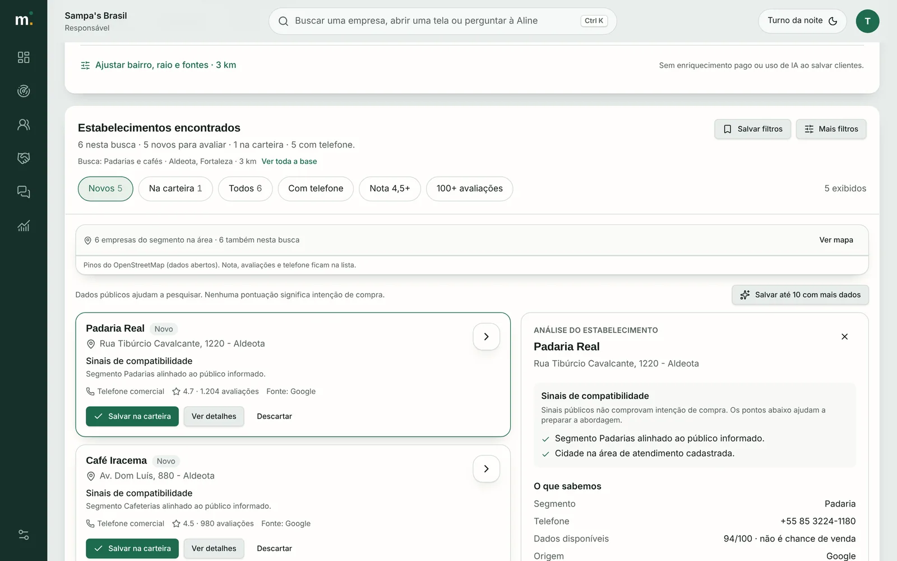This screenshot has height=561, width=897.
Task: Expand Café Iracema card chevron
Action: pos(486,468)
